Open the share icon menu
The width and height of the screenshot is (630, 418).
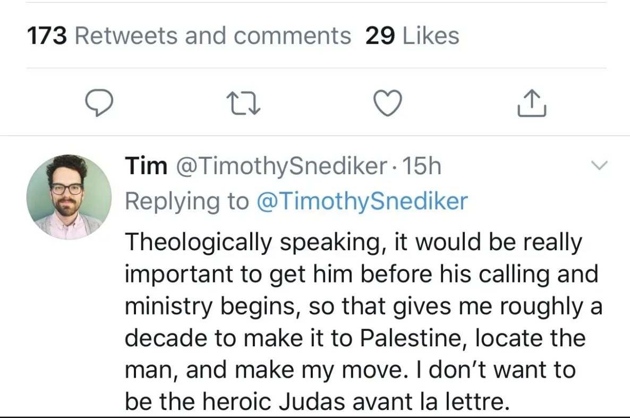pos(531,104)
